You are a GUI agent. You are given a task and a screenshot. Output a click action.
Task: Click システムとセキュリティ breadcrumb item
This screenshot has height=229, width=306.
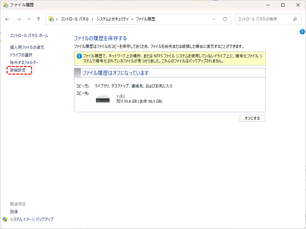click(x=113, y=19)
